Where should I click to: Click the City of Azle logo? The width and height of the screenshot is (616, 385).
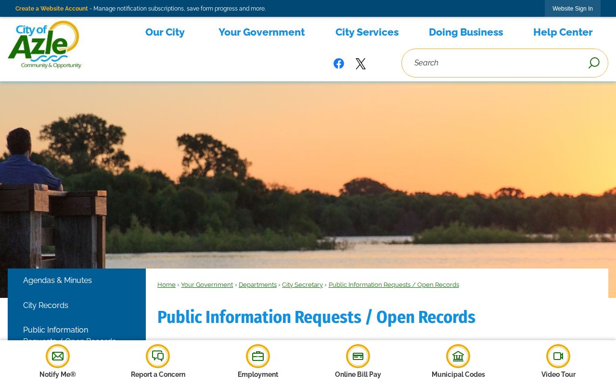click(x=44, y=45)
